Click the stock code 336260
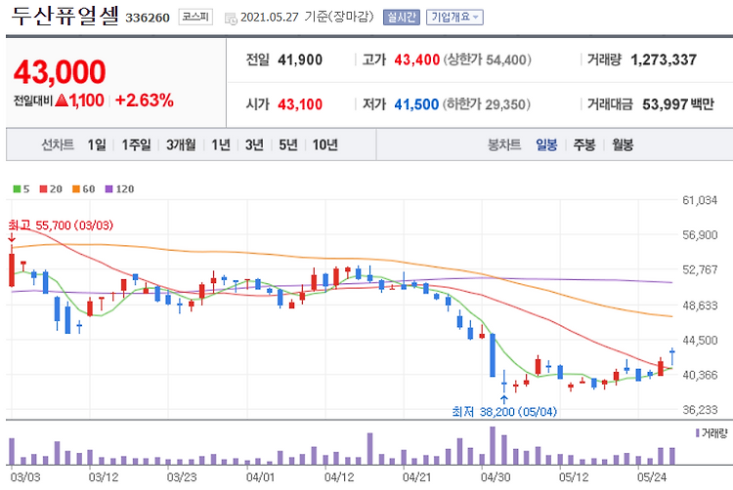 [148, 18]
